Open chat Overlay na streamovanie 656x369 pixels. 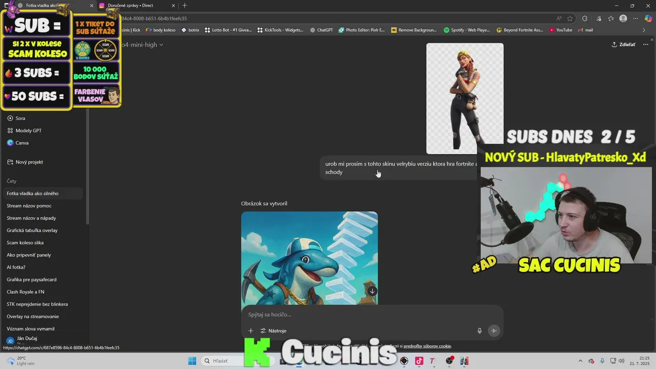point(43,317)
